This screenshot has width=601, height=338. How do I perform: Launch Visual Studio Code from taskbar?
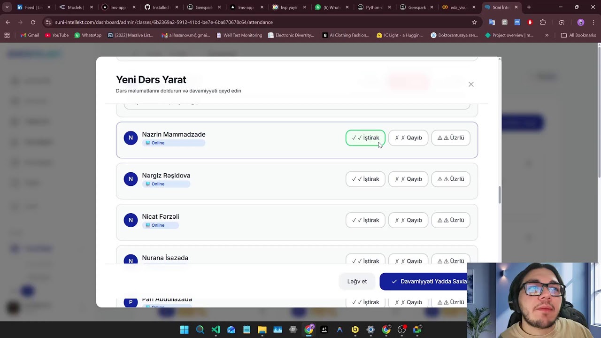[x=216, y=330]
